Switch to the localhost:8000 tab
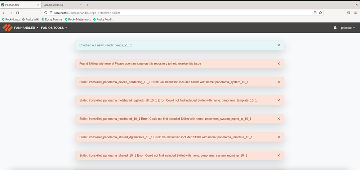360x170 pixels. 59,5
